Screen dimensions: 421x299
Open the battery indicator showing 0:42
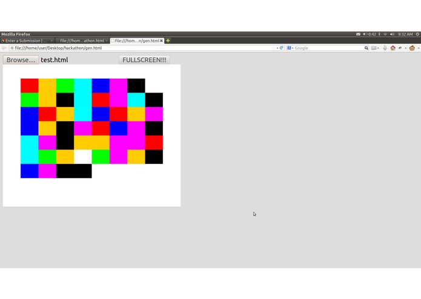coord(370,34)
